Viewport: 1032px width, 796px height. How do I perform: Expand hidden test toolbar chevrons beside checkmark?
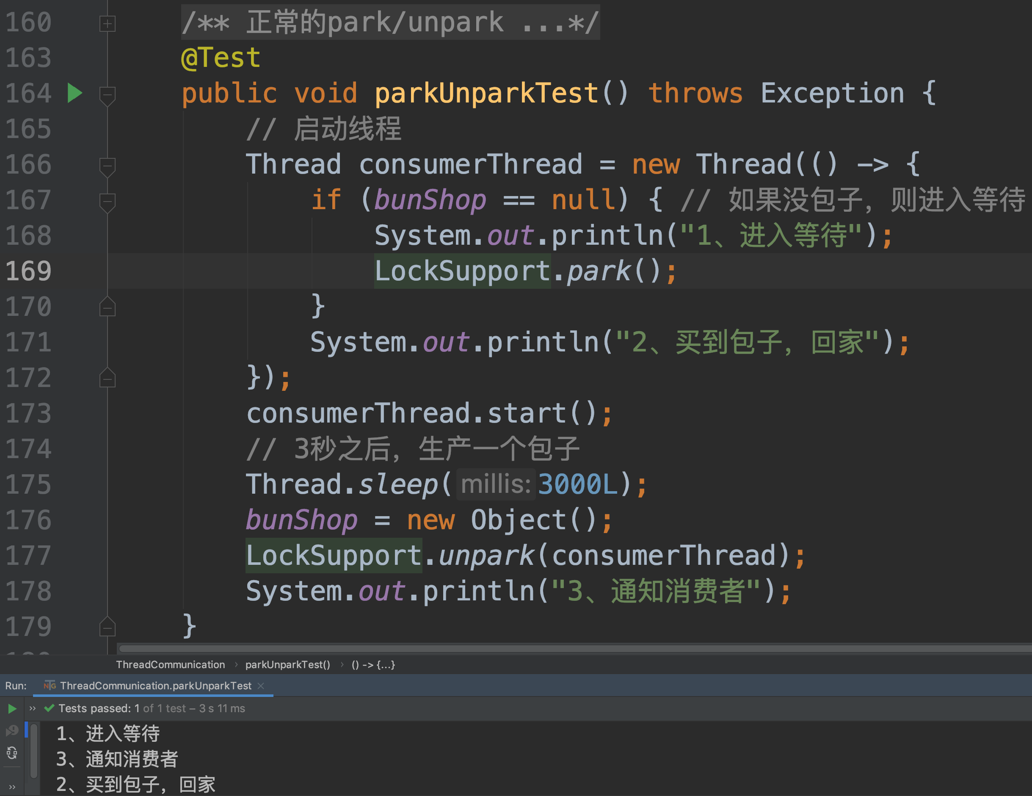click(33, 708)
